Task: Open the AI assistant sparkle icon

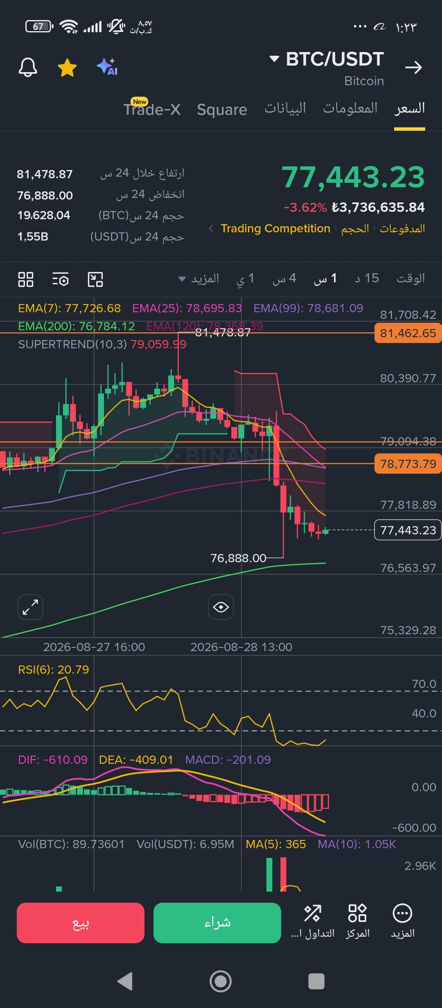Action: [107, 66]
